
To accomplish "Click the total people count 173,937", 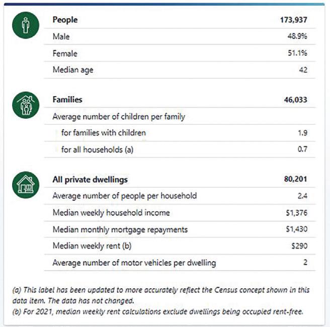I will (x=293, y=20).
